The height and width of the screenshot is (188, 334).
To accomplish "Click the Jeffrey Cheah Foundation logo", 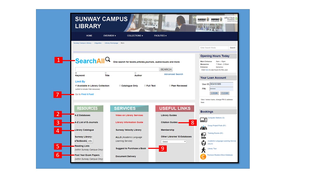I will [x=231, y=19].
